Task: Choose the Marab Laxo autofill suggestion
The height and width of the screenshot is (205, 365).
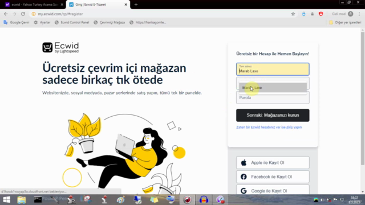Action: coord(273,88)
